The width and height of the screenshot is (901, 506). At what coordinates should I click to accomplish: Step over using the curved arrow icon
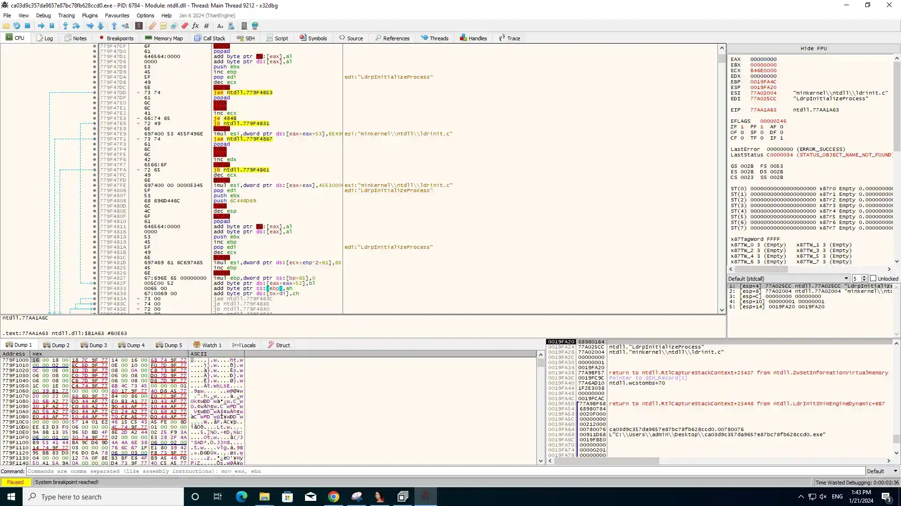coord(76,26)
